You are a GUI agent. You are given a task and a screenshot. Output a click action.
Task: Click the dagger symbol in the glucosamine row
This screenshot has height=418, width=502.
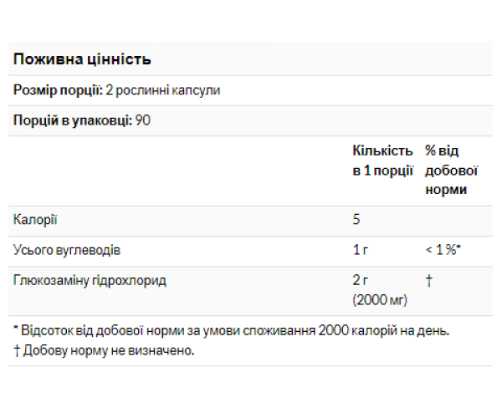(x=428, y=280)
